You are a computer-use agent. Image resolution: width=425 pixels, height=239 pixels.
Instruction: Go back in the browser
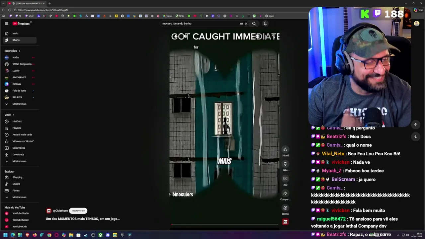[3, 10]
